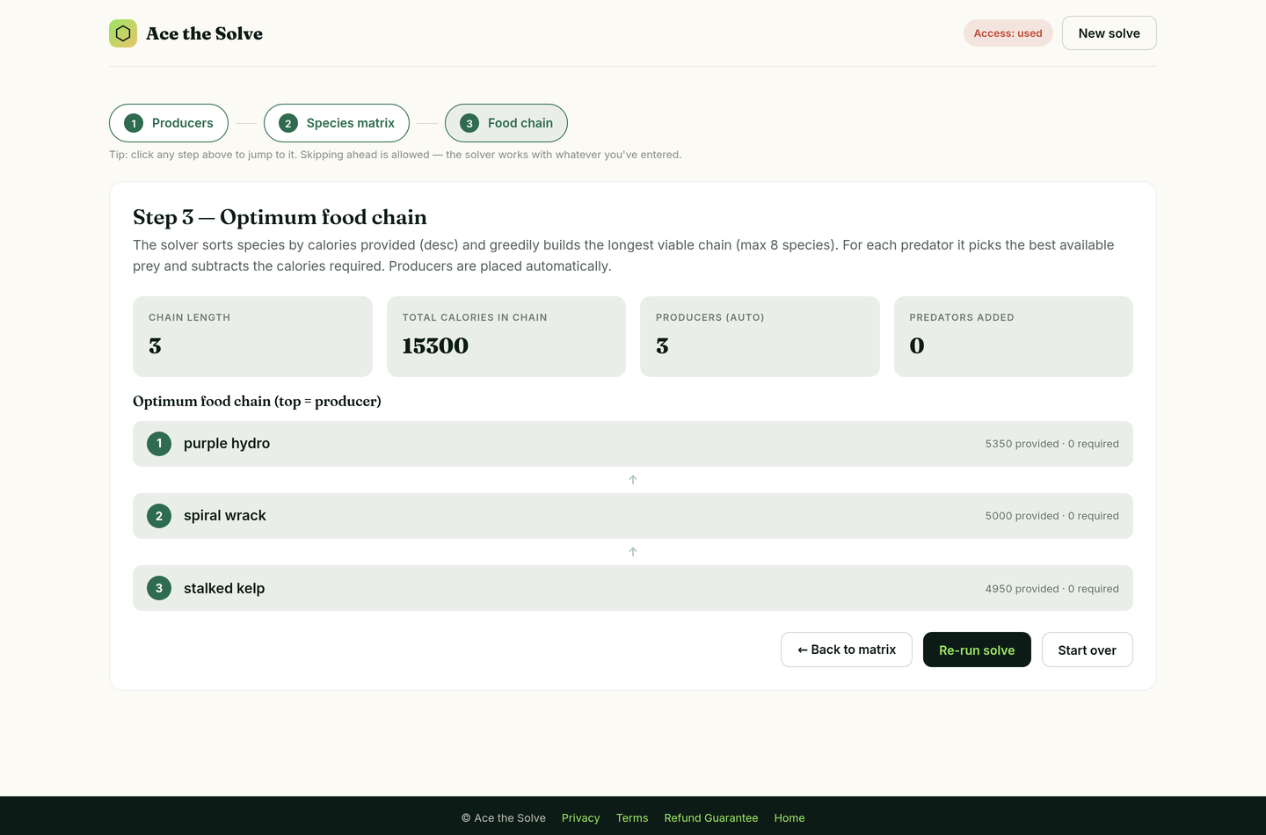Viewport: 1266px width, 835px height.
Task: Click the Chain Length stat card
Action: coord(252,337)
